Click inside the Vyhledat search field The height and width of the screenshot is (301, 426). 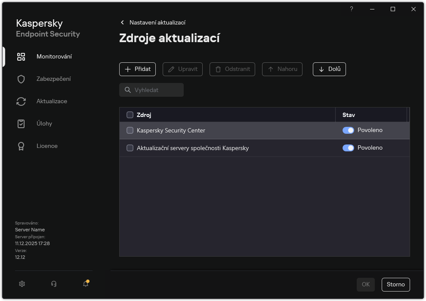(x=155, y=89)
